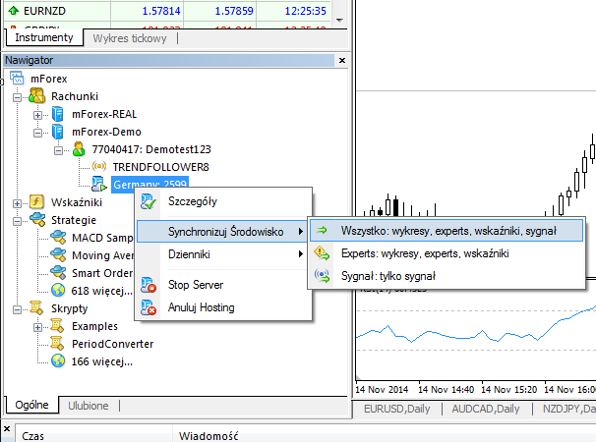Screen dimensions: 596x442
Task: Click the Smart Order expert icon
Action: 58,273
